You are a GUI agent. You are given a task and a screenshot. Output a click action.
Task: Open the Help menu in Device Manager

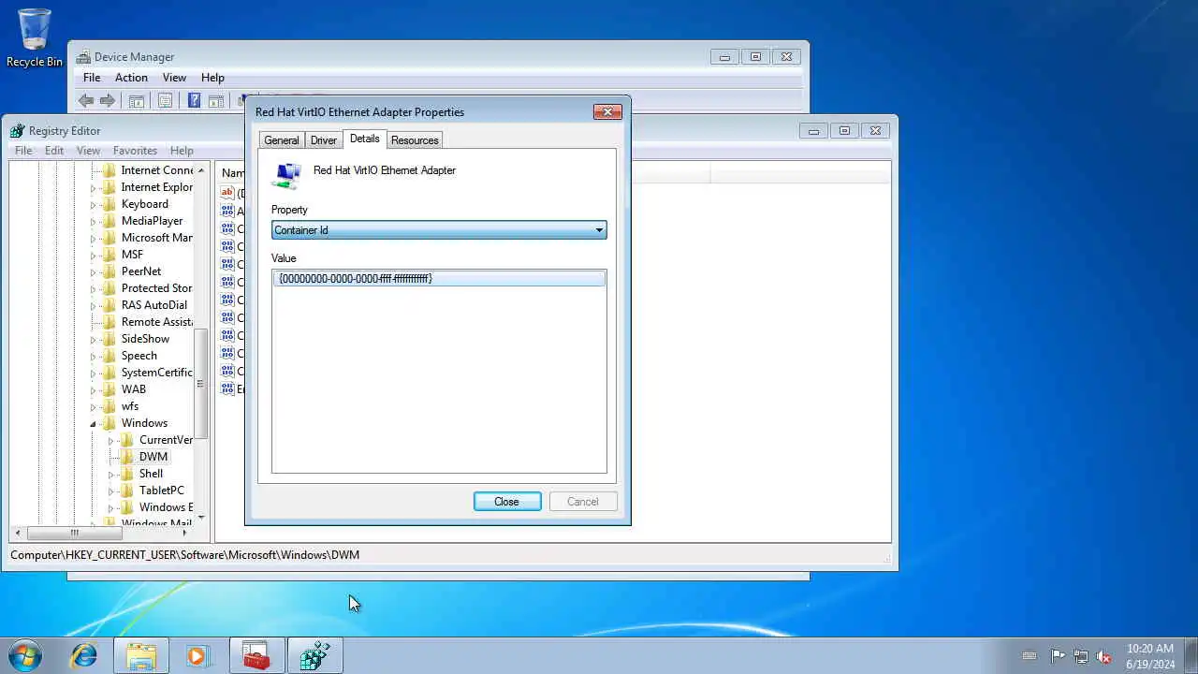click(x=212, y=78)
